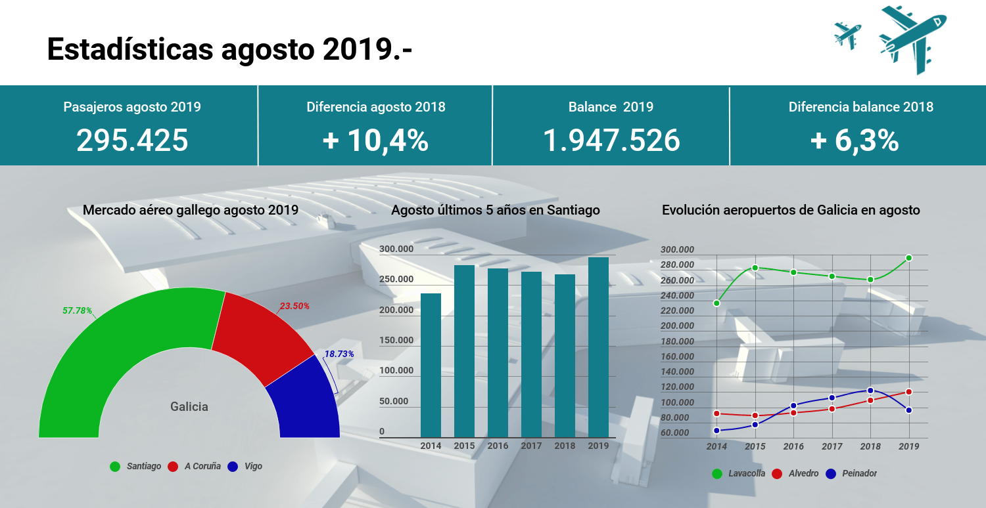Click the 295.425 passengers figure
Screen dimensions: 986x508
[132, 140]
